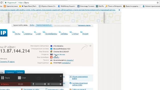Open Объем загружаемого файла link
The height and width of the screenshot is (90, 160).
pos(80,77)
